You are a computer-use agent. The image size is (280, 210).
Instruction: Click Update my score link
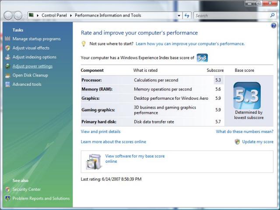(258, 142)
